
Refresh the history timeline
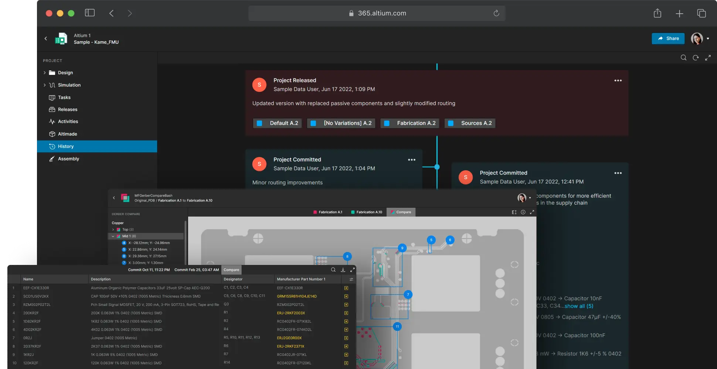point(696,58)
